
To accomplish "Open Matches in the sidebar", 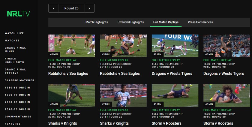I will pyautogui.click(x=12, y=41).
